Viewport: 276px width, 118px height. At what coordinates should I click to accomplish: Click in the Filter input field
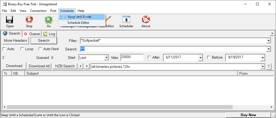click(173, 41)
